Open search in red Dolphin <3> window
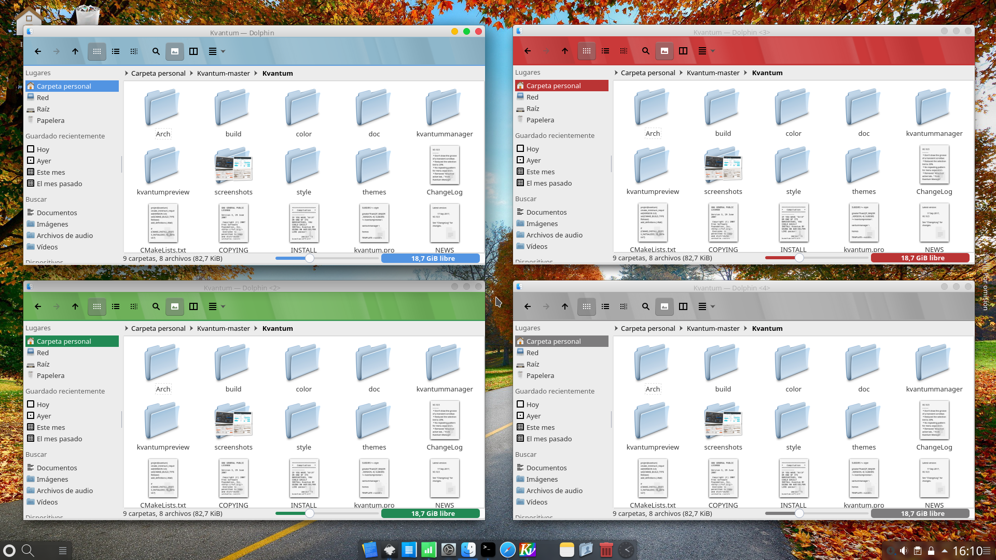 click(646, 51)
